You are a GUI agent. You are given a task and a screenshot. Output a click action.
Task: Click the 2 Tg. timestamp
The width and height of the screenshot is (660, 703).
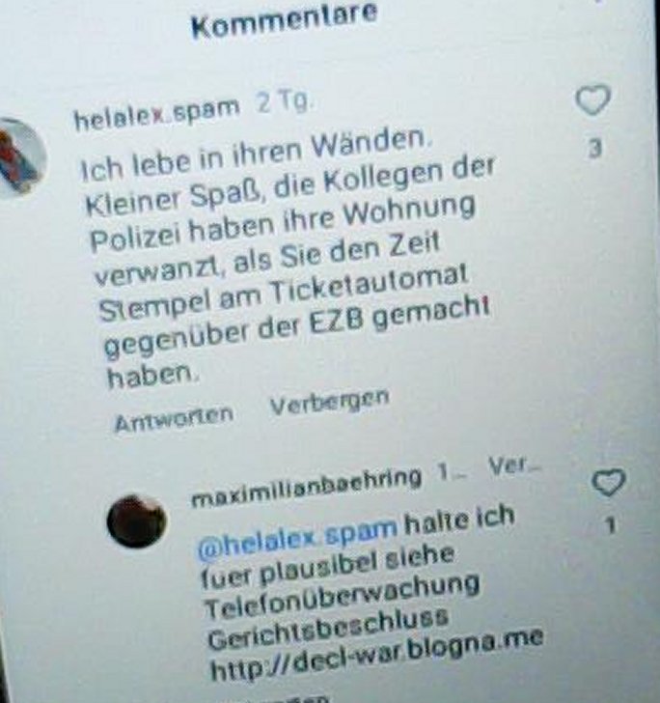click(x=283, y=104)
